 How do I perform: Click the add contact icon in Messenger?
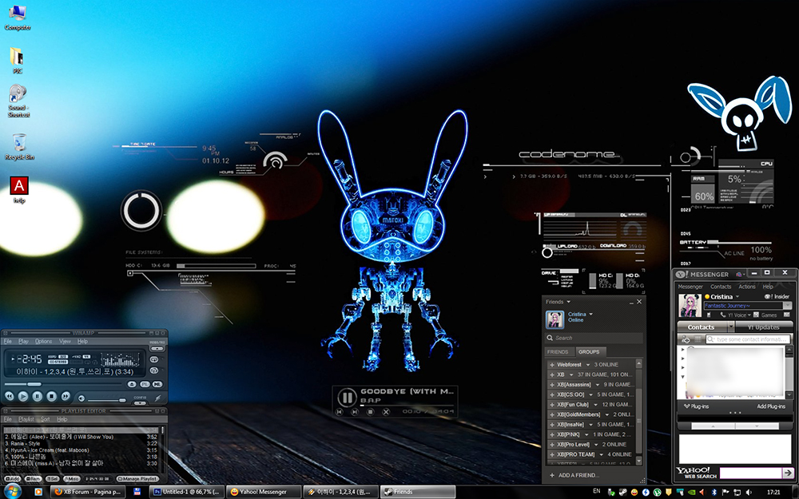click(686, 339)
